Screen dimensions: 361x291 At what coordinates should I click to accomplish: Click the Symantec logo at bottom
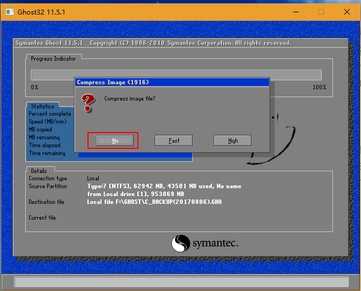click(205, 243)
